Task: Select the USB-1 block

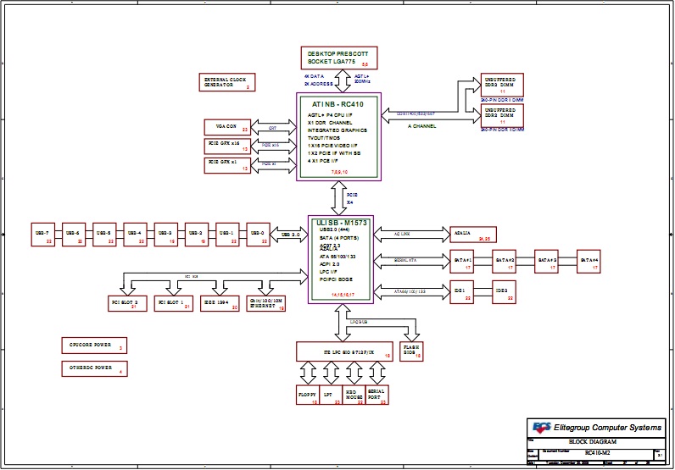Action: point(227,235)
